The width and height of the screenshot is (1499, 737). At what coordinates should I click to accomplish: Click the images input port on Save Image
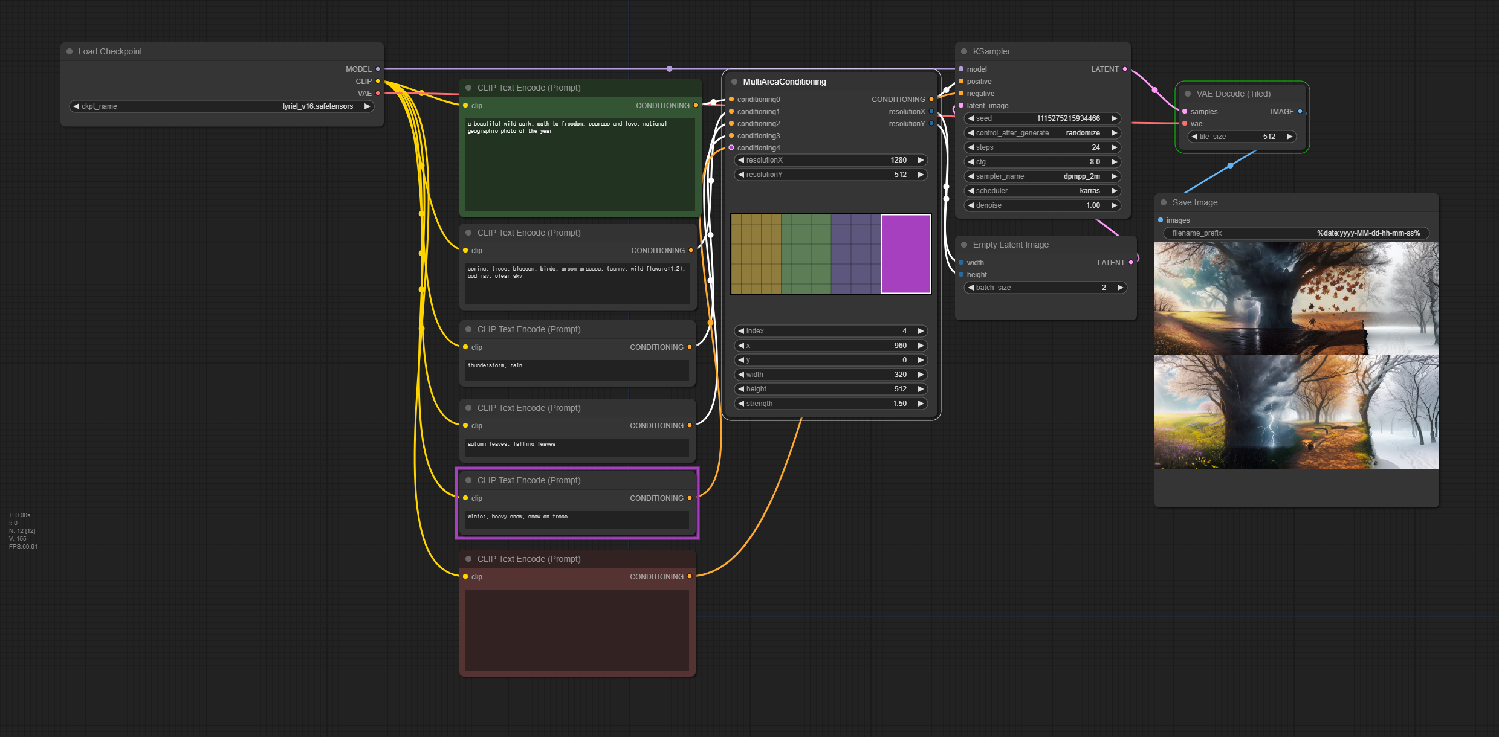(x=1161, y=220)
